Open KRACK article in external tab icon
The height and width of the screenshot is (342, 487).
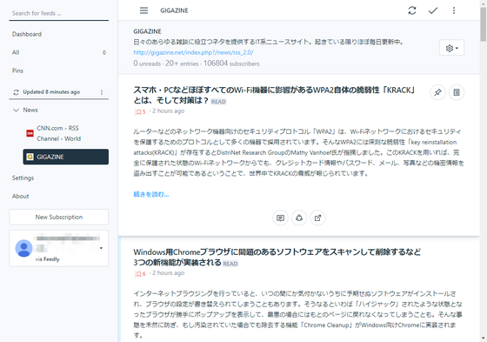point(317,218)
